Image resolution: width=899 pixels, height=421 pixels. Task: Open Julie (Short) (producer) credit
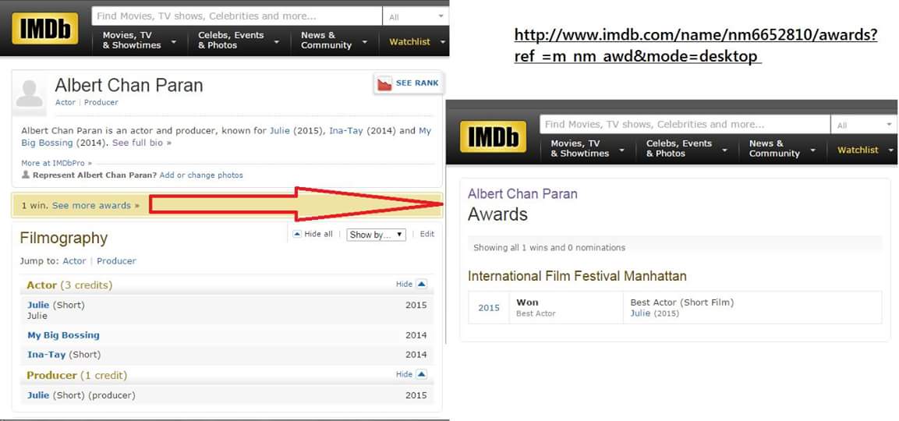(38, 395)
